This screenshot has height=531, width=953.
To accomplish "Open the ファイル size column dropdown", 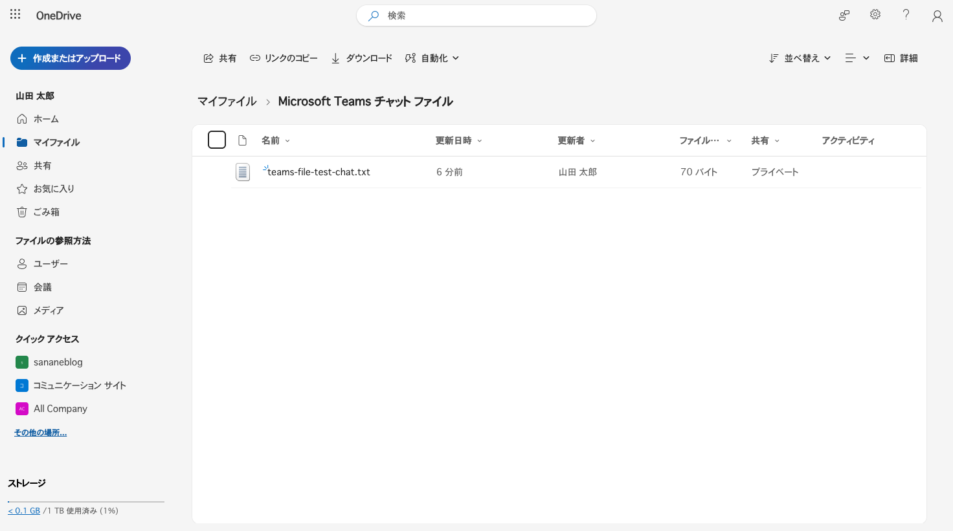I will point(705,140).
